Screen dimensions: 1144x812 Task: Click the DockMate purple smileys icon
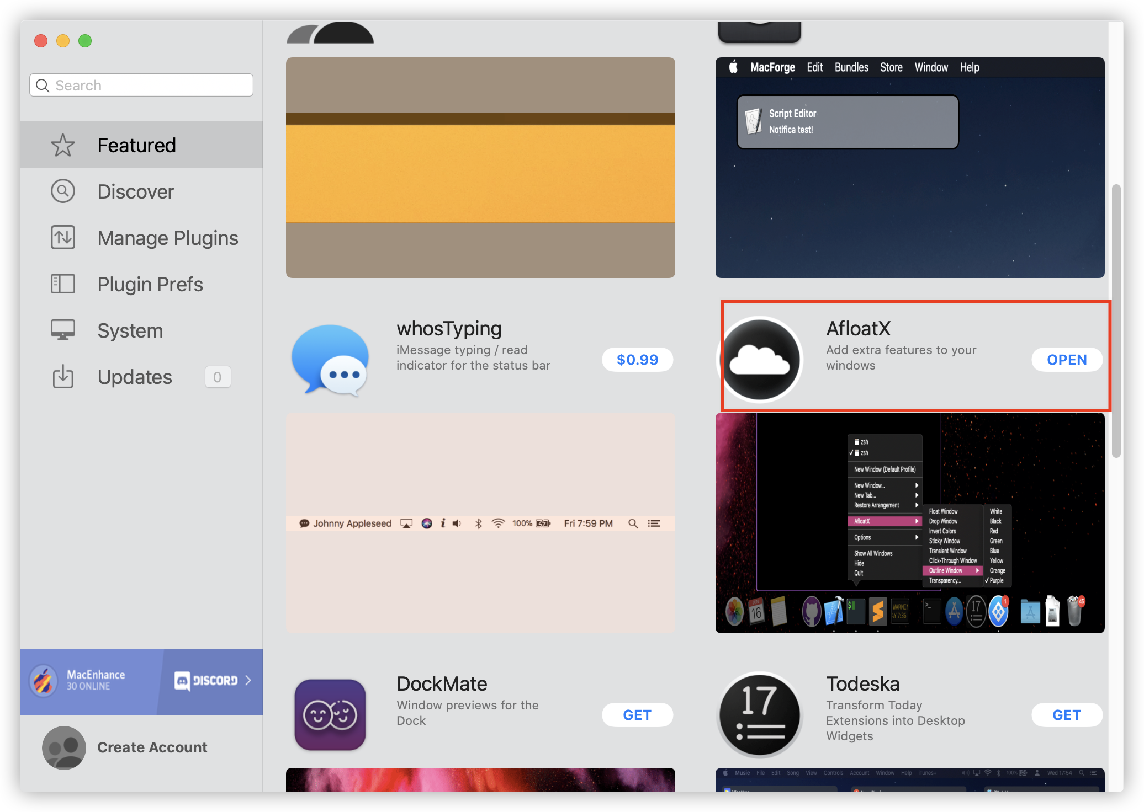[330, 714]
